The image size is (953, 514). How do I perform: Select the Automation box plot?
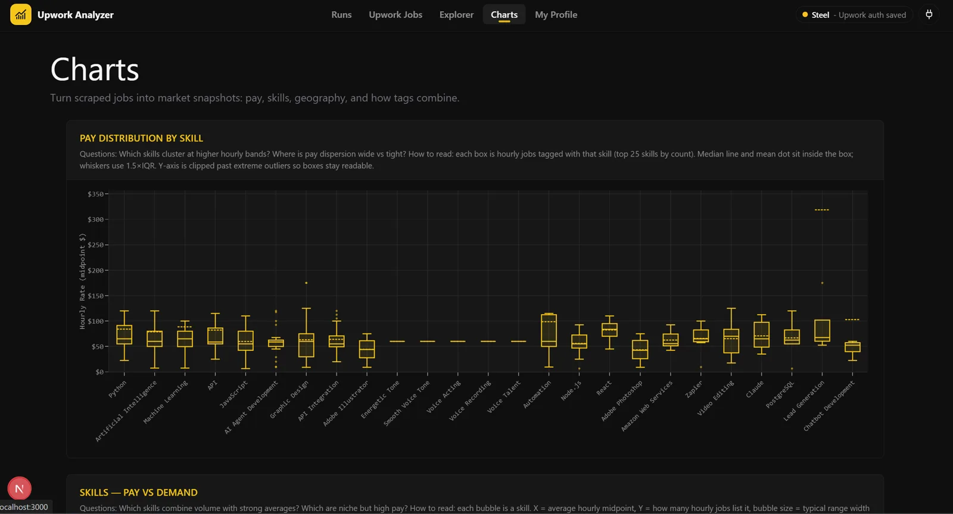tap(549, 330)
